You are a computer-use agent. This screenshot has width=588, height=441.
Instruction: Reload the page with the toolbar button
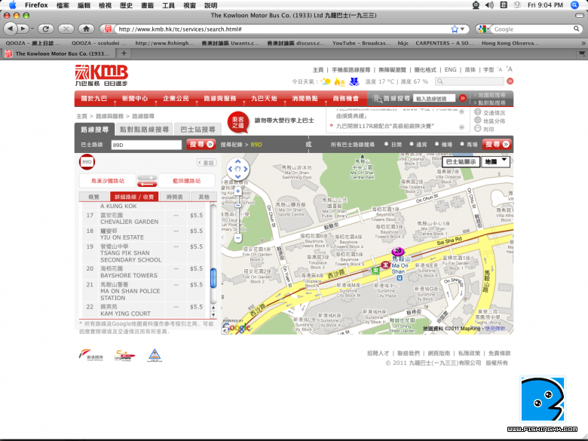47,29
